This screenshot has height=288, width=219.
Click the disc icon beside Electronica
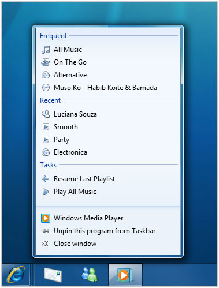pyautogui.click(x=46, y=152)
